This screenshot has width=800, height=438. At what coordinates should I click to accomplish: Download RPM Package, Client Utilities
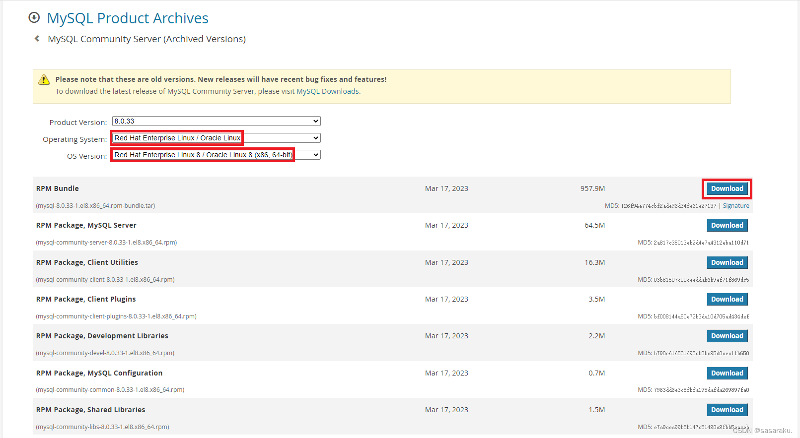(727, 262)
